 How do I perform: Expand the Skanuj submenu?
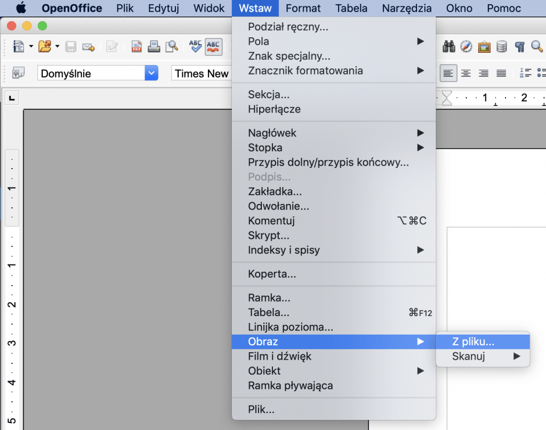point(483,356)
